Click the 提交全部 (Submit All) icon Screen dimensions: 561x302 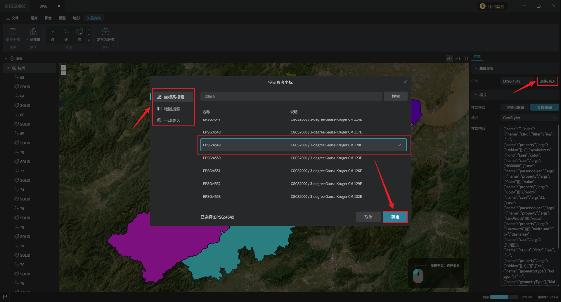[x=13, y=32]
